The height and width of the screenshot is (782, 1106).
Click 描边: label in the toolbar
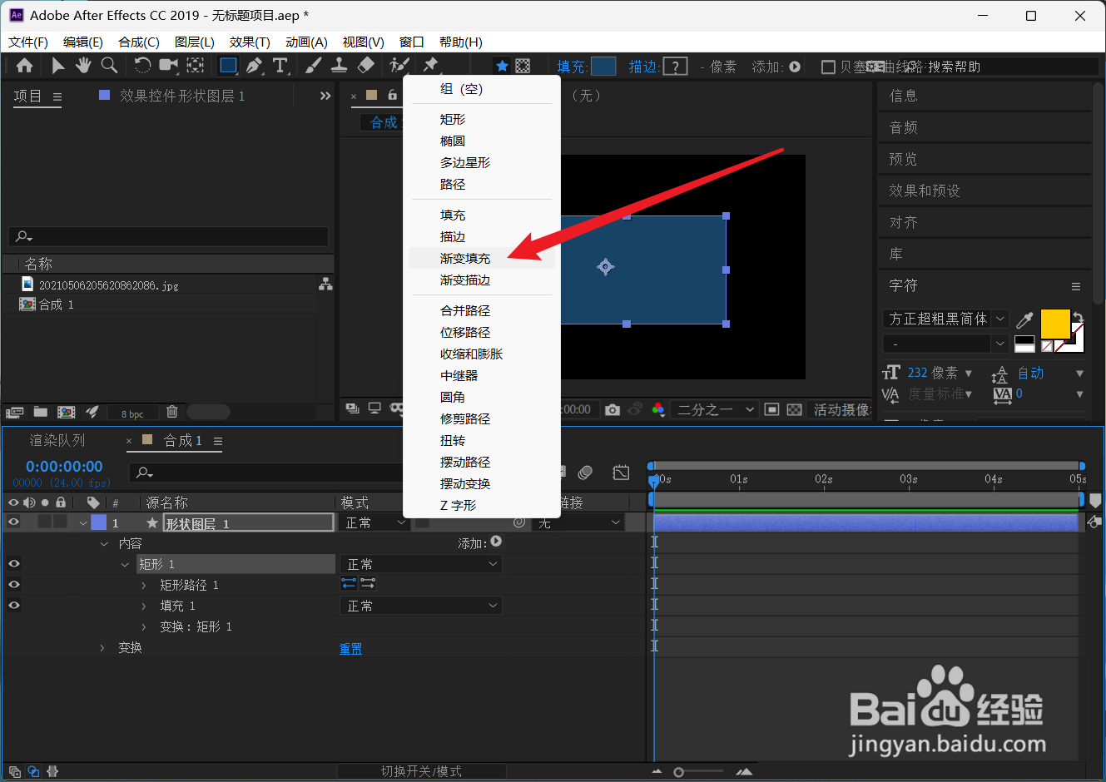pyautogui.click(x=643, y=67)
